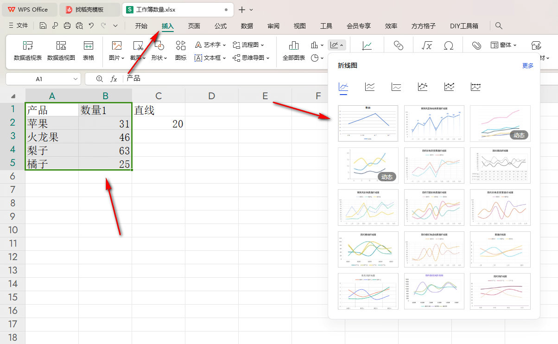Click the Print icon in quick access bar

tap(67, 26)
